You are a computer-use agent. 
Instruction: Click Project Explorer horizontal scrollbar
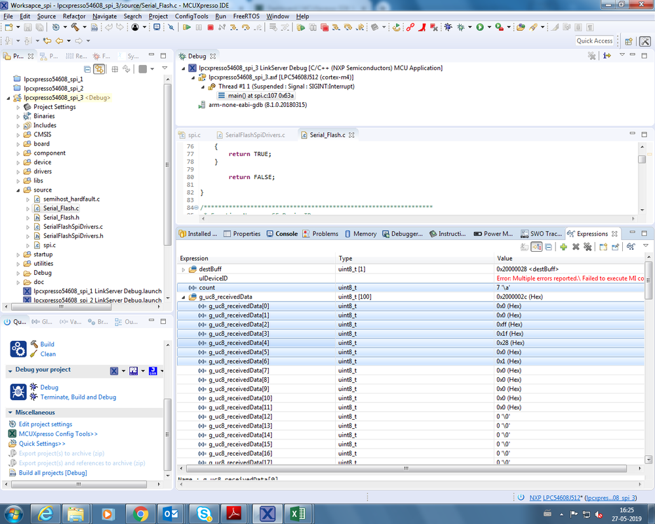(62, 307)
